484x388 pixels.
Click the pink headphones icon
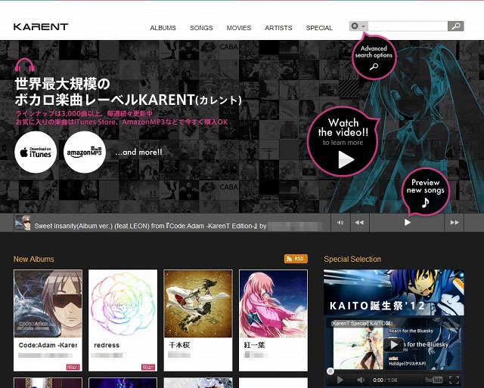click(x=25, y=66)
